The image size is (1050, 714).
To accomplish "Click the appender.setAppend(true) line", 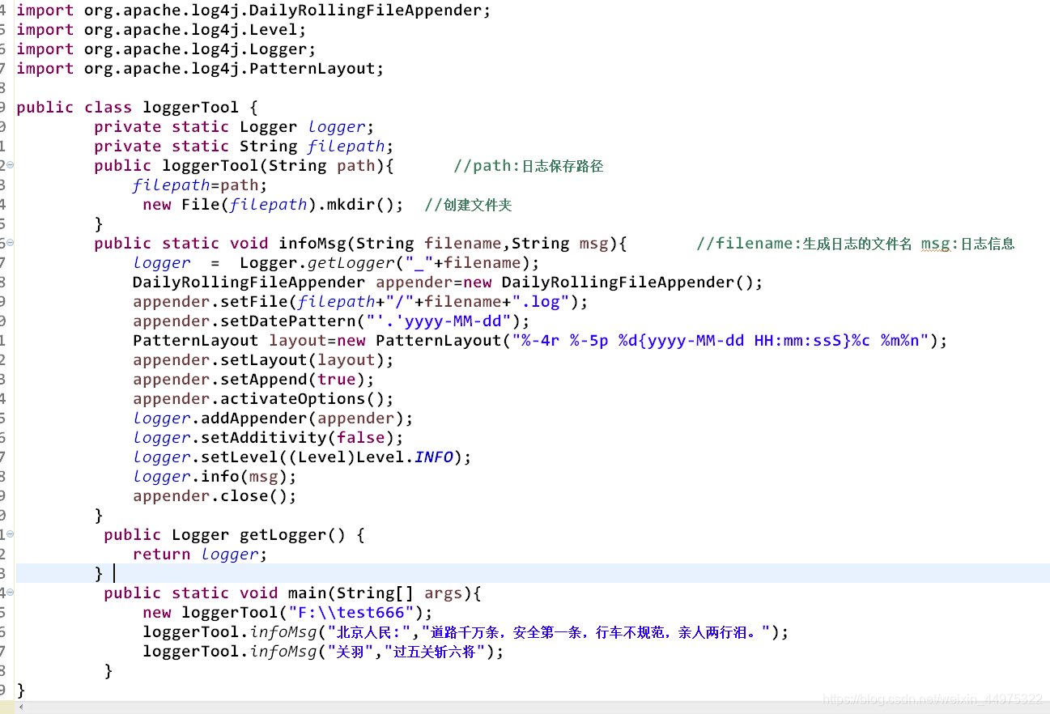I will [253, 380].
